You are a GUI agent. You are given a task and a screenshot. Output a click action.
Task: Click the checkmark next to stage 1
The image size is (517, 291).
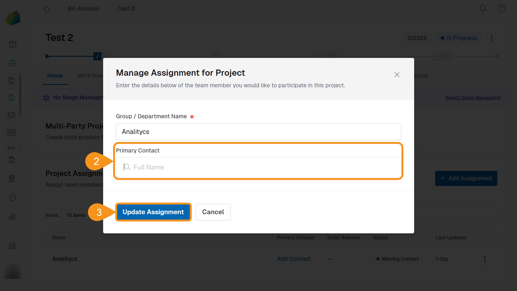106,56
